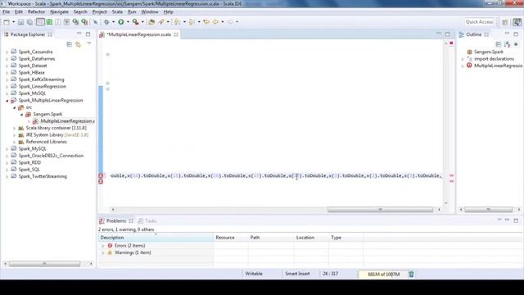
Task: Click the green Run button icon
Action: (x=121, y=22)
